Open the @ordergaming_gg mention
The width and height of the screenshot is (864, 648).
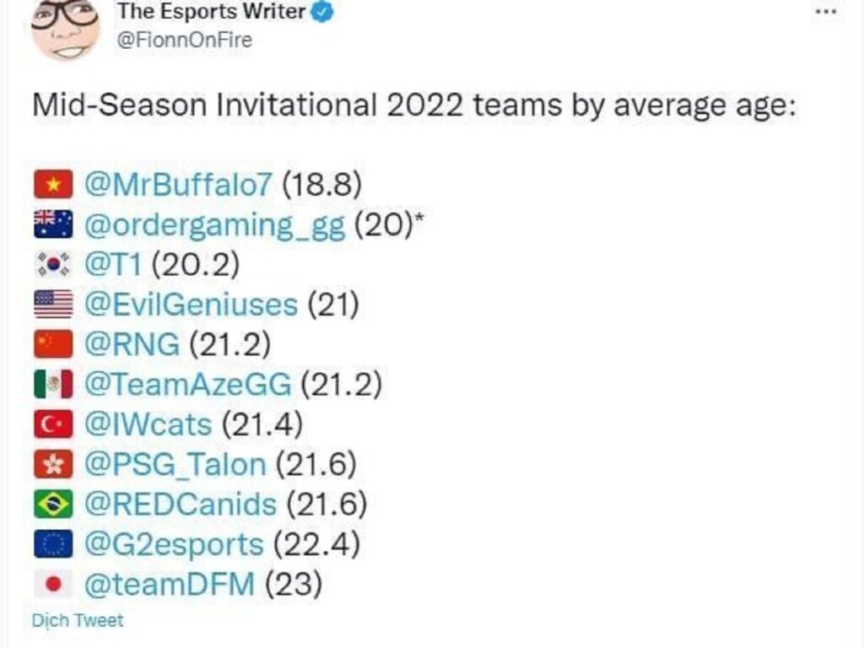coord(214,225)
